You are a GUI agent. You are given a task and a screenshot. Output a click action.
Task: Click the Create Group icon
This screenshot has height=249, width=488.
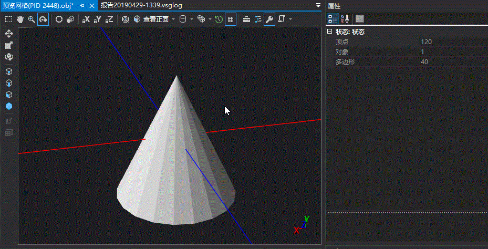pos(9,132)
